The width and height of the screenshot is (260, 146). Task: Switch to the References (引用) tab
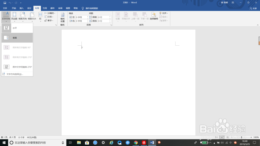click(x=45, y=8)
